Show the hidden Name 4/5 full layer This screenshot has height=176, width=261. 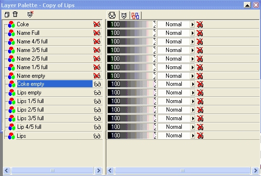(x=97, y=41)
